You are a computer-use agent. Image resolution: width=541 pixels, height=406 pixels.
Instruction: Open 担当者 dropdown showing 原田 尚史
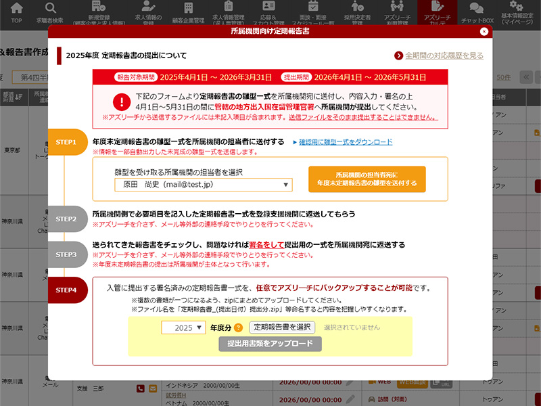[x=204, y=185]
